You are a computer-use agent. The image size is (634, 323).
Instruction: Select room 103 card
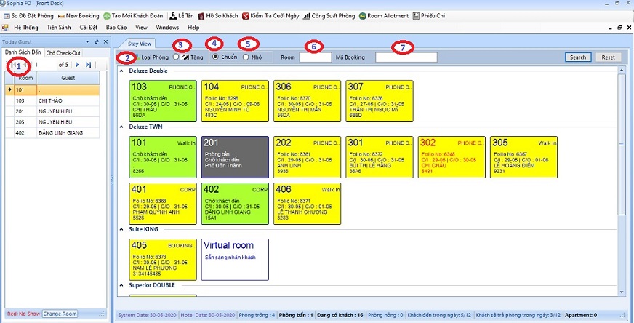point(163,101)
